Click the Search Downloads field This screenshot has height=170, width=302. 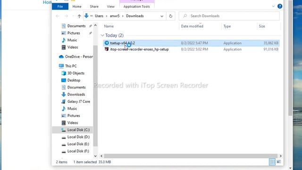coord(229,16)
